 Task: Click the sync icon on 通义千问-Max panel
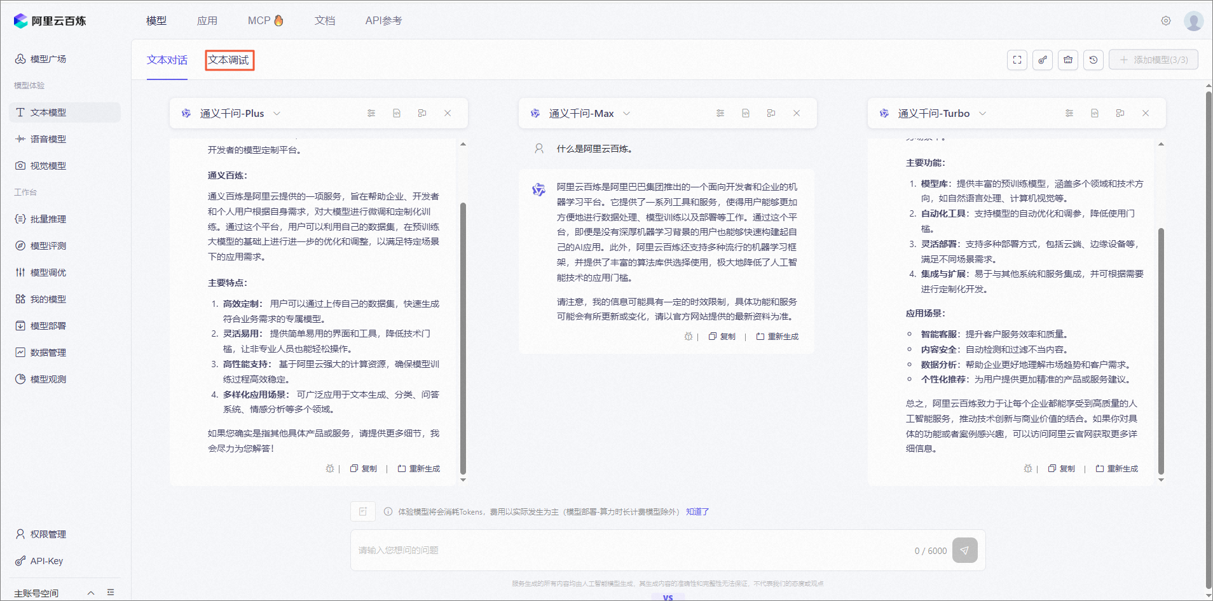pyautogui.click(x=771, y=113)
